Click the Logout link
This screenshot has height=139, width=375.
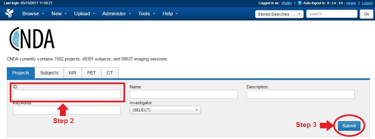(367, 3)
